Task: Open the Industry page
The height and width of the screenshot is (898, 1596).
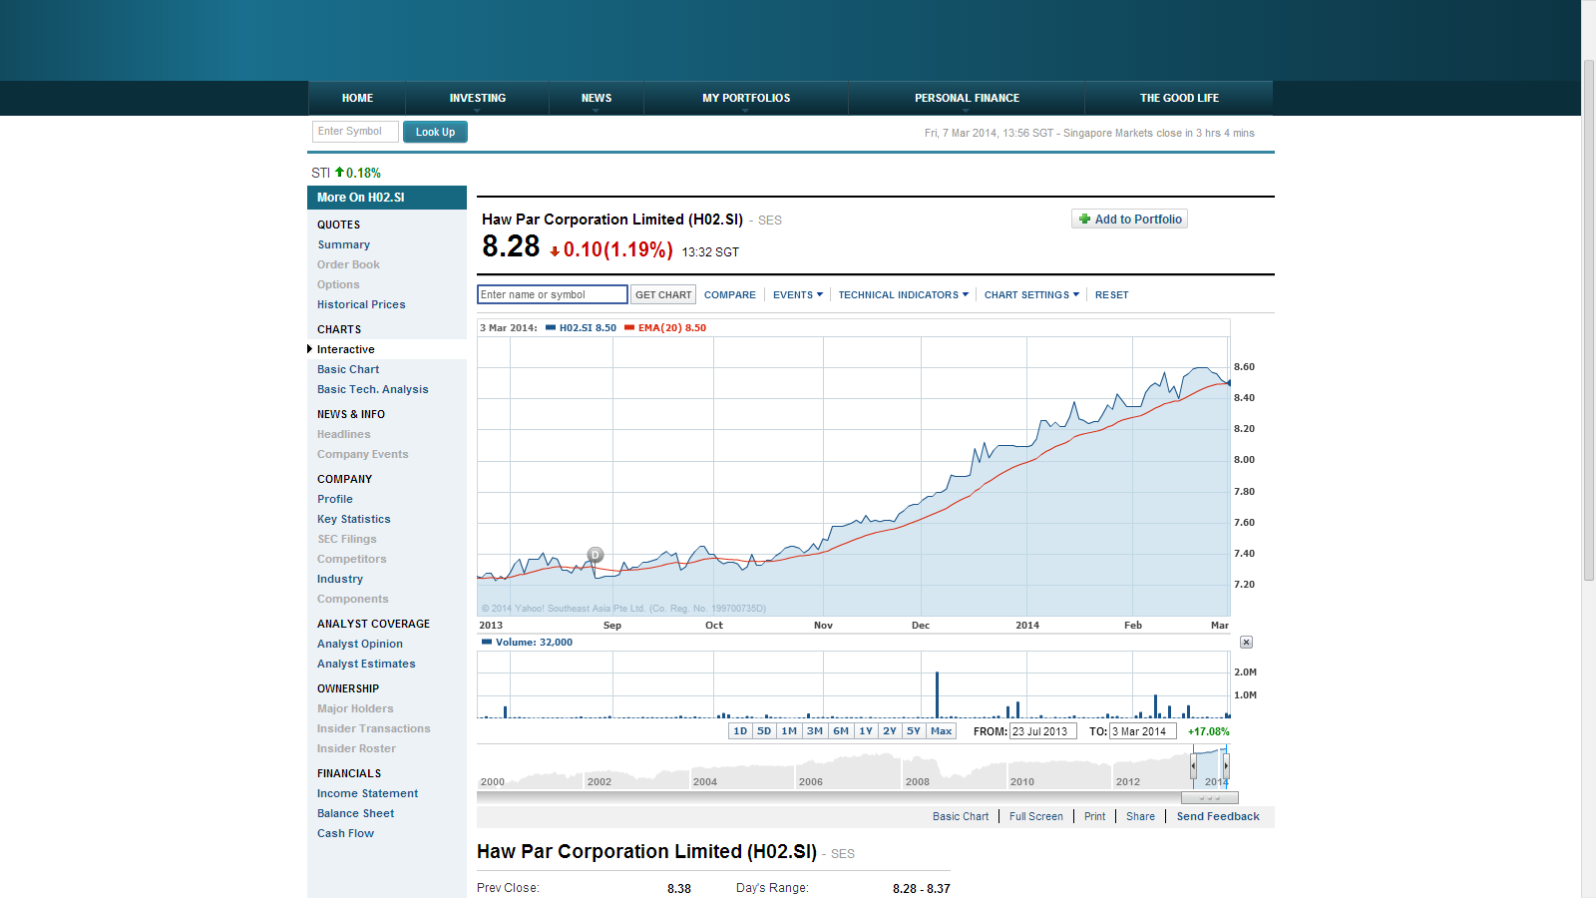Action: [340, 579]
